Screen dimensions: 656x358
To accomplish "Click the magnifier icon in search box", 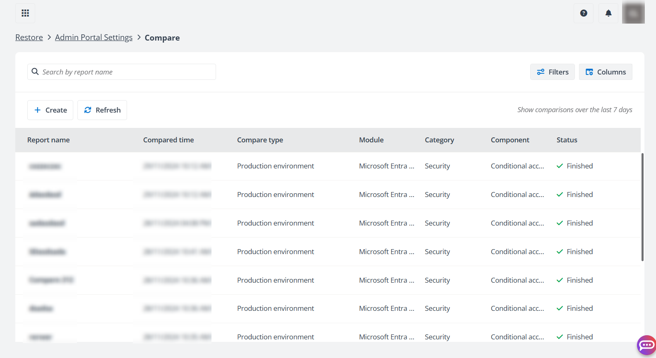I will 35,72.
